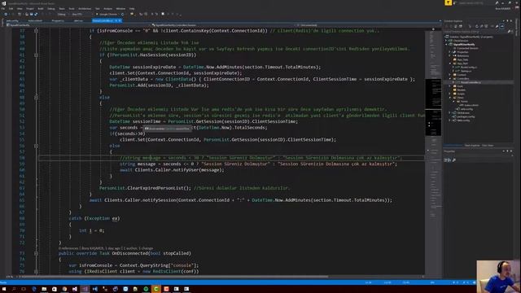521x293 pixels.
Task: Toggle Preview Selected Items in Solution Explorer
Action: tap(501, 26)
